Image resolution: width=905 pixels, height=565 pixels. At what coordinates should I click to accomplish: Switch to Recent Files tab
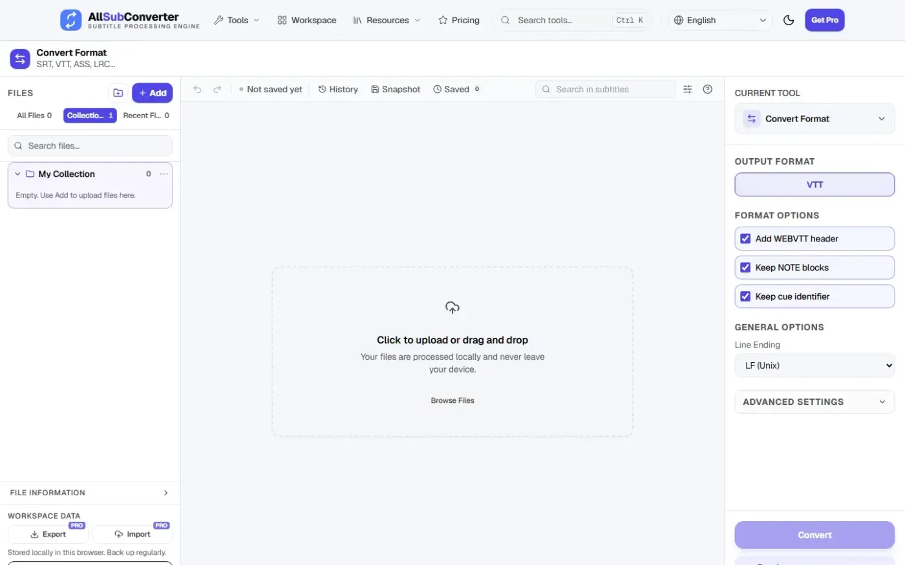point(146,116)
